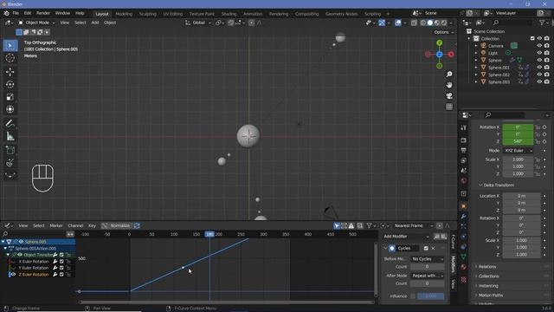
Task: Toggle X Euler Rotation channel checkbox
Action: tap(61, 262)
